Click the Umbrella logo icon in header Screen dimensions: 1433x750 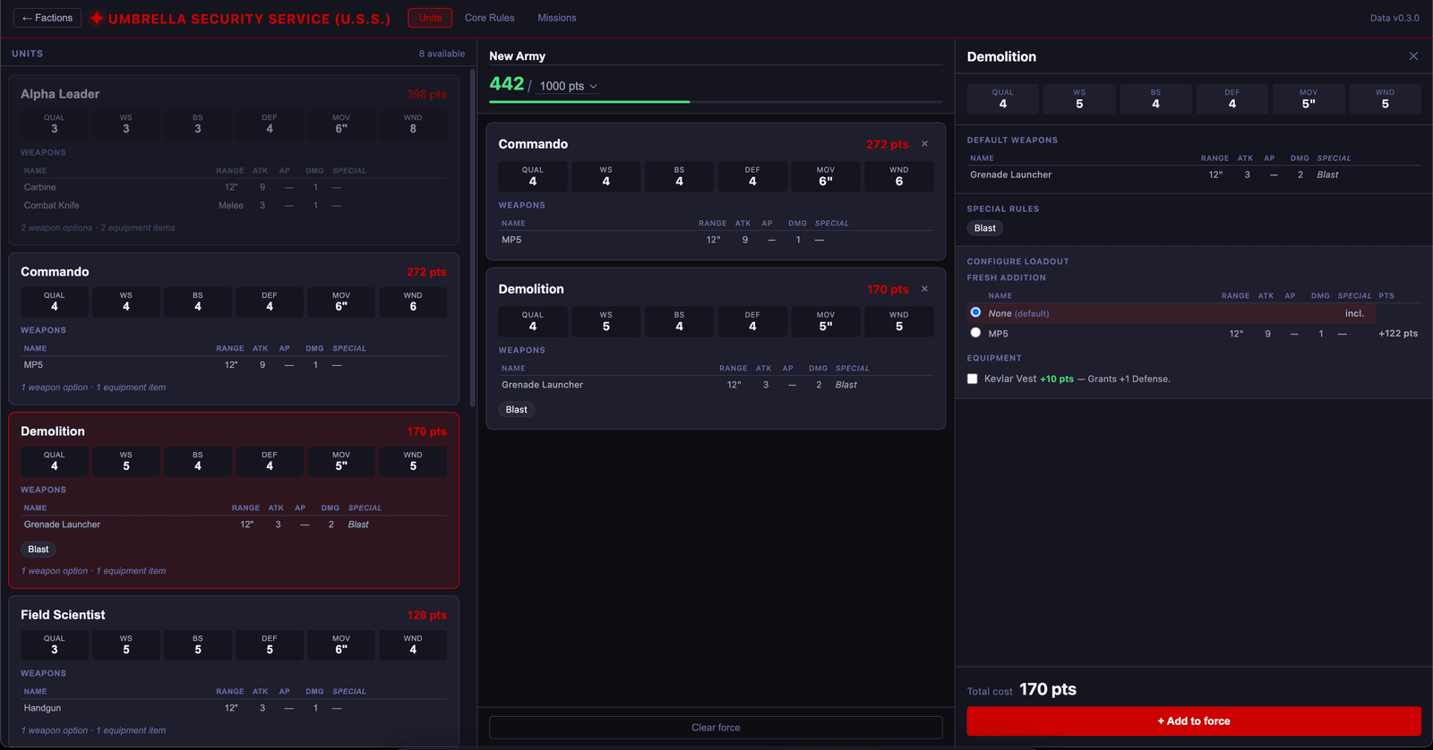pos(97,18)
